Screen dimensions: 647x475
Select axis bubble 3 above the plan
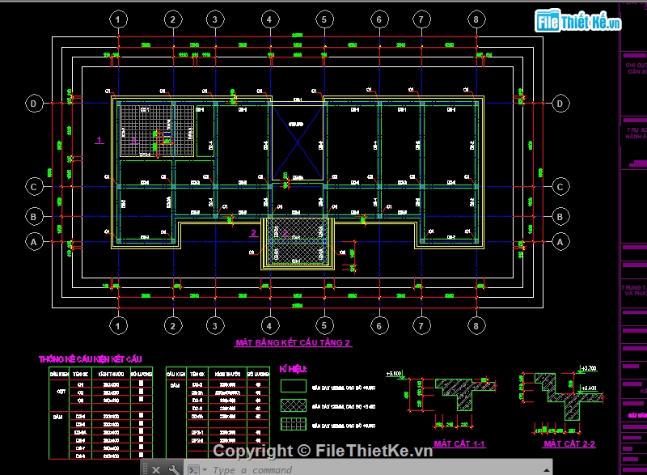[x=215, y=19]
